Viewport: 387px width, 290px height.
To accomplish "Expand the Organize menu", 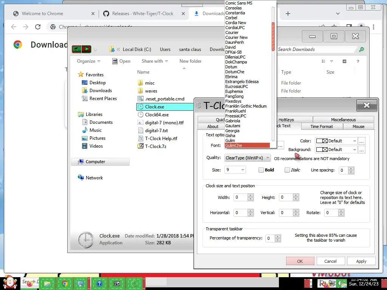I will click(x=88, y=61).
